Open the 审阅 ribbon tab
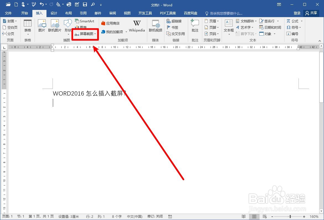 pyautogui.click(x=112, y=13)
